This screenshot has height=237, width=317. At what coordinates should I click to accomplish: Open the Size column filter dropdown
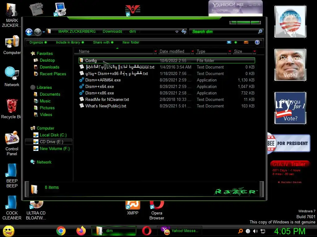coord(254,52)
